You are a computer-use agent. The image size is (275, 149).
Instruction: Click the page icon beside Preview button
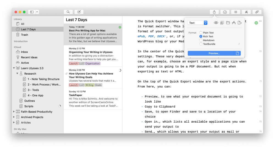point(237,53)
